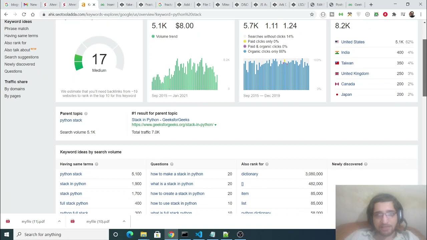
Task: Open the Stack in Python - GeeksforGeeks link
Action: pos(160,120)
